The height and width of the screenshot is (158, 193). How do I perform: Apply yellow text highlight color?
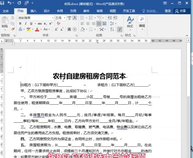(x=29, y=29)
